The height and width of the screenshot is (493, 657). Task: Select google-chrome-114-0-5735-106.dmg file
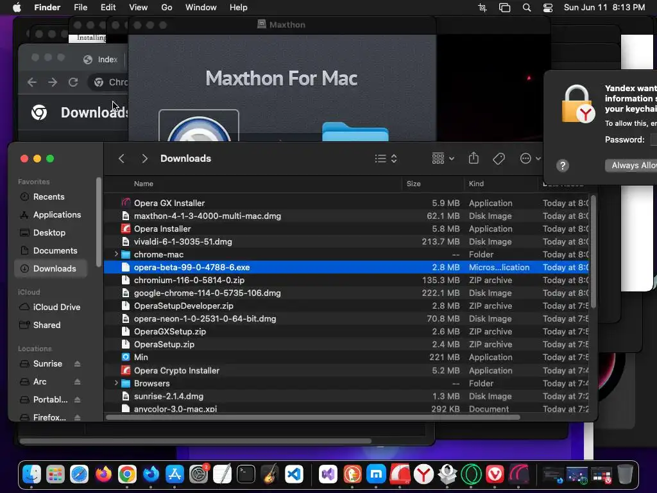coord(346,293)
